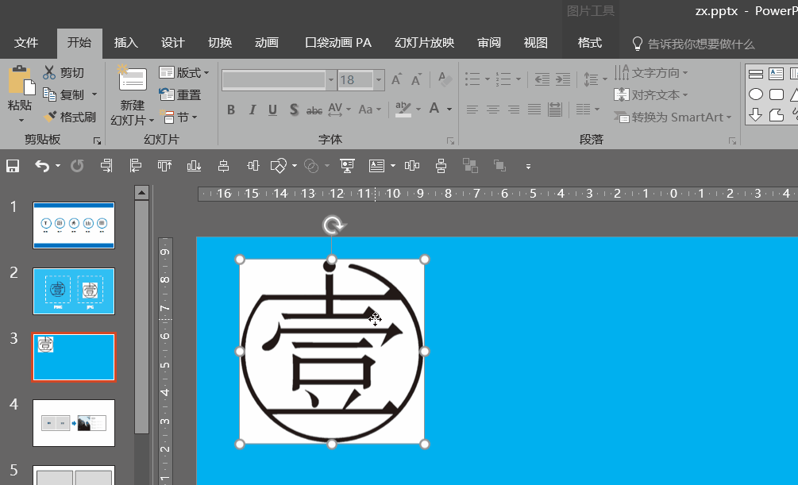
Task: Save the presentation from quick access toolbar
Action: point(13,166)
